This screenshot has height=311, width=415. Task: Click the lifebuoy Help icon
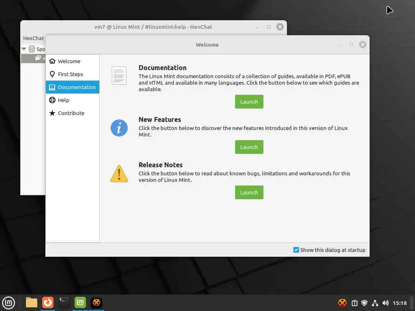pyautogui.click(x=52, y=100)
